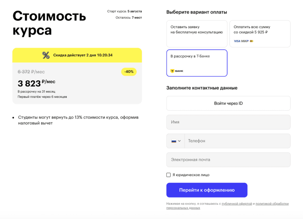This screenshot has height=219, width=303.
Task: Tick the 'Я юридическое лицо' checkbox
Action: tap(169, 175)
